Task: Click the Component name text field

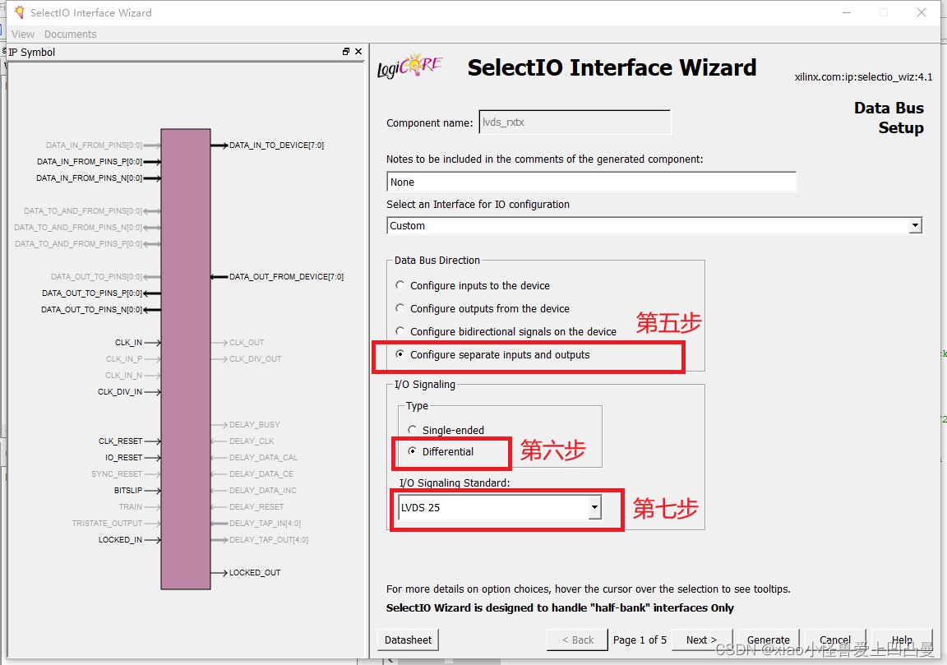Action: pyautogui.click(x=574, y=122)
